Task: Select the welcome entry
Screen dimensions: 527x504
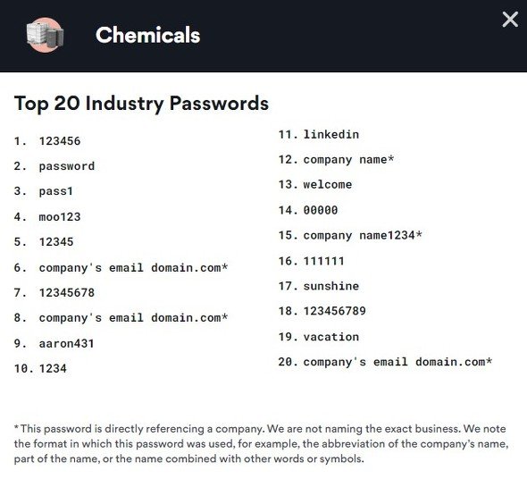Action: pos(328,185)
